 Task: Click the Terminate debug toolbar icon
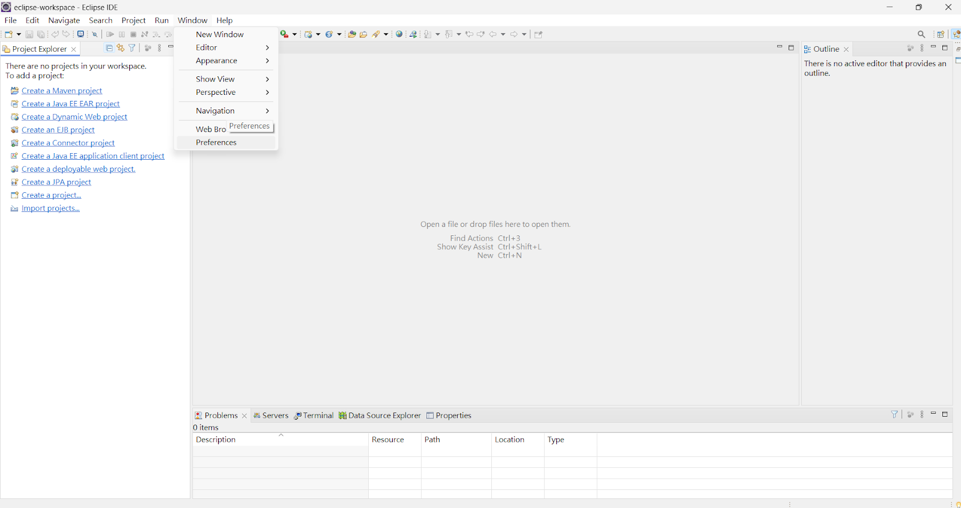click(133, 34)
